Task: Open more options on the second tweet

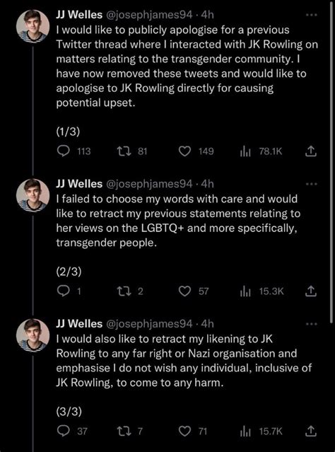Action: coord(312,184)
